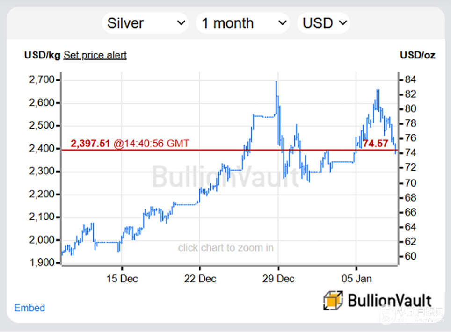Screen dimensions: 451x332
Task: Click the USD/oz axis heading
Action: coord(417,55)
